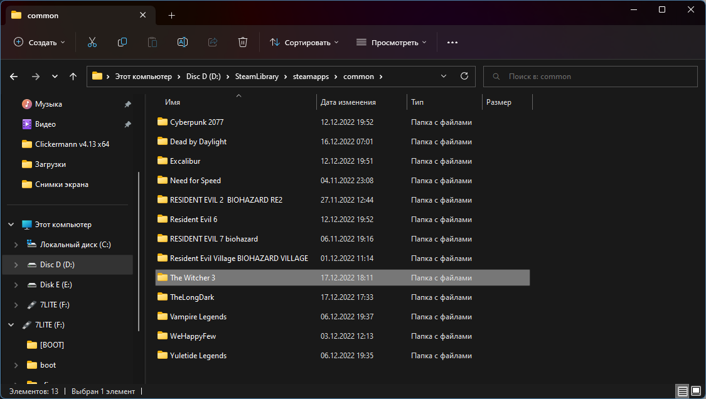This screenshot has height=399, width=706.
Task: Click Disc D (D:) breadcrumb
Action: (x=203, y=77)
